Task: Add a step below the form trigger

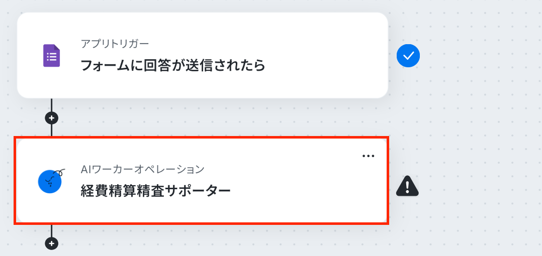Action: [51, 118]
